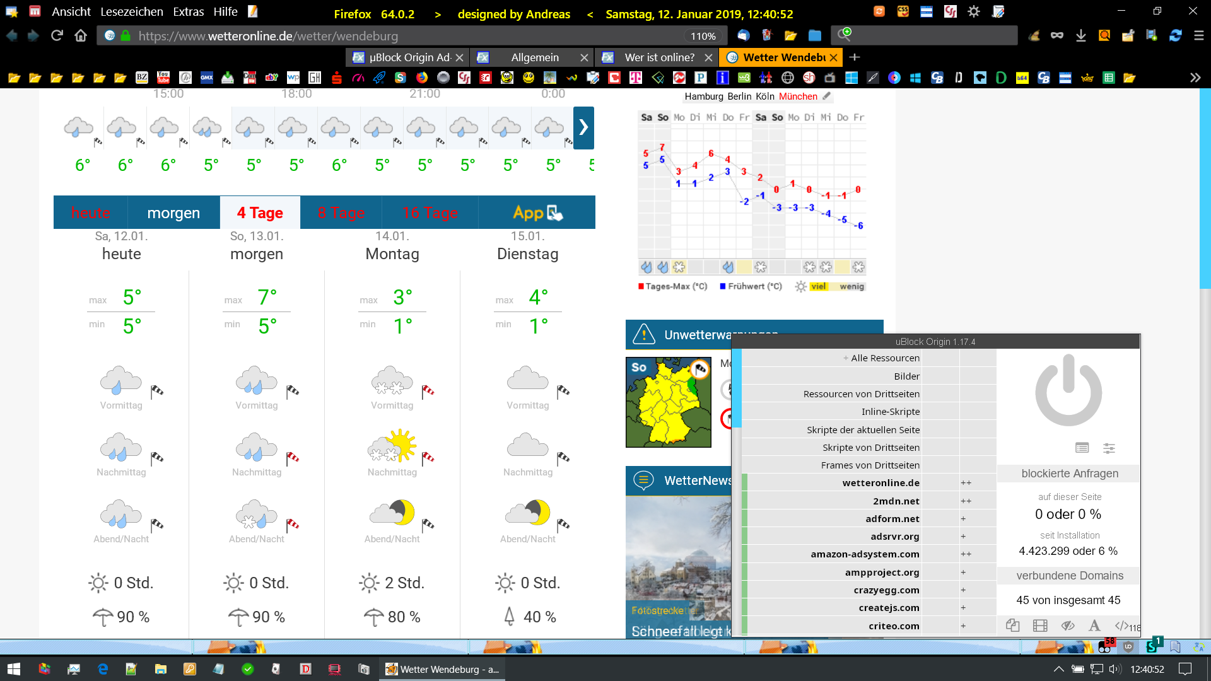The height and width of the screenshot is (681, 1211).
Task: Expand hidden bookmarks toolbar chevron
Action: tap(1195, 78)
